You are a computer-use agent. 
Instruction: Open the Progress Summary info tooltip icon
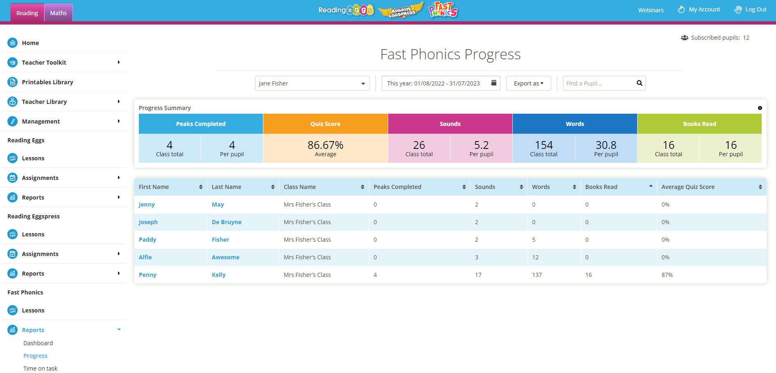(760, 108)
